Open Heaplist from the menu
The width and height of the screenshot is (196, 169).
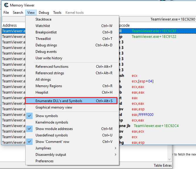[x=72, y=92]
